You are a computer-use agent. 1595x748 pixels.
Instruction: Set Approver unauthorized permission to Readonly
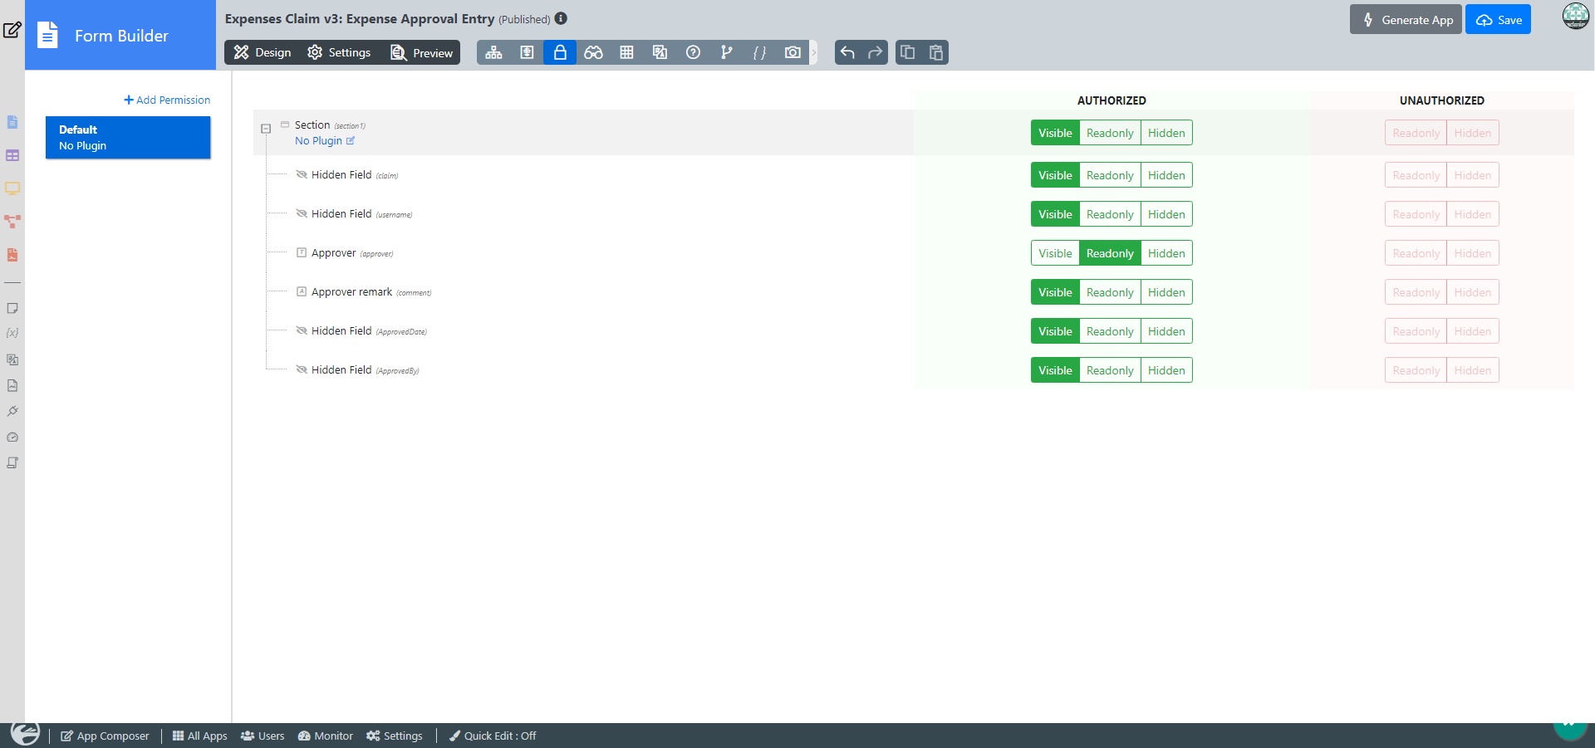(x=1416, y=253)
